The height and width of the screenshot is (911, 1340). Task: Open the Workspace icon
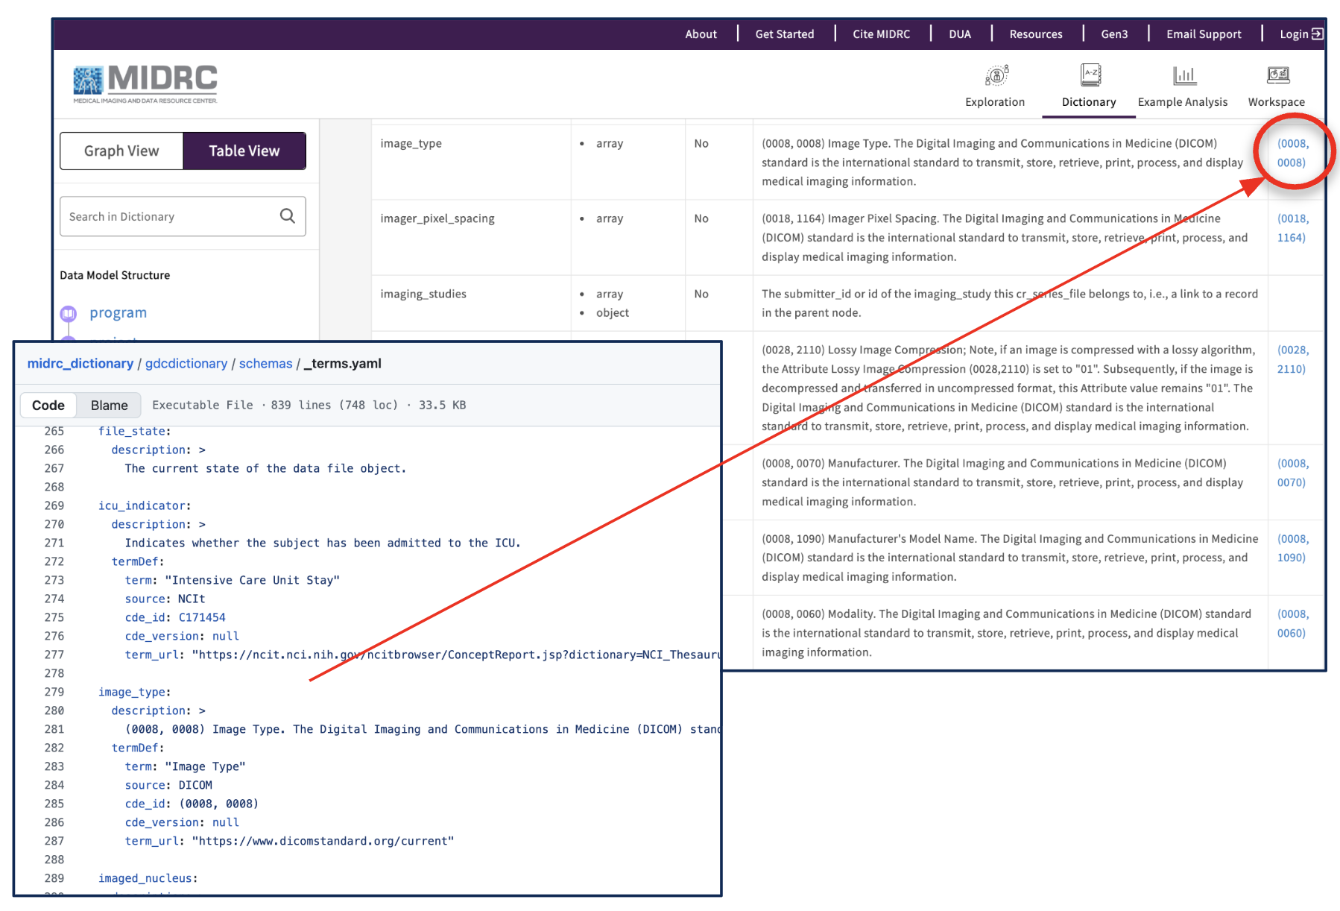(1278, 75)
